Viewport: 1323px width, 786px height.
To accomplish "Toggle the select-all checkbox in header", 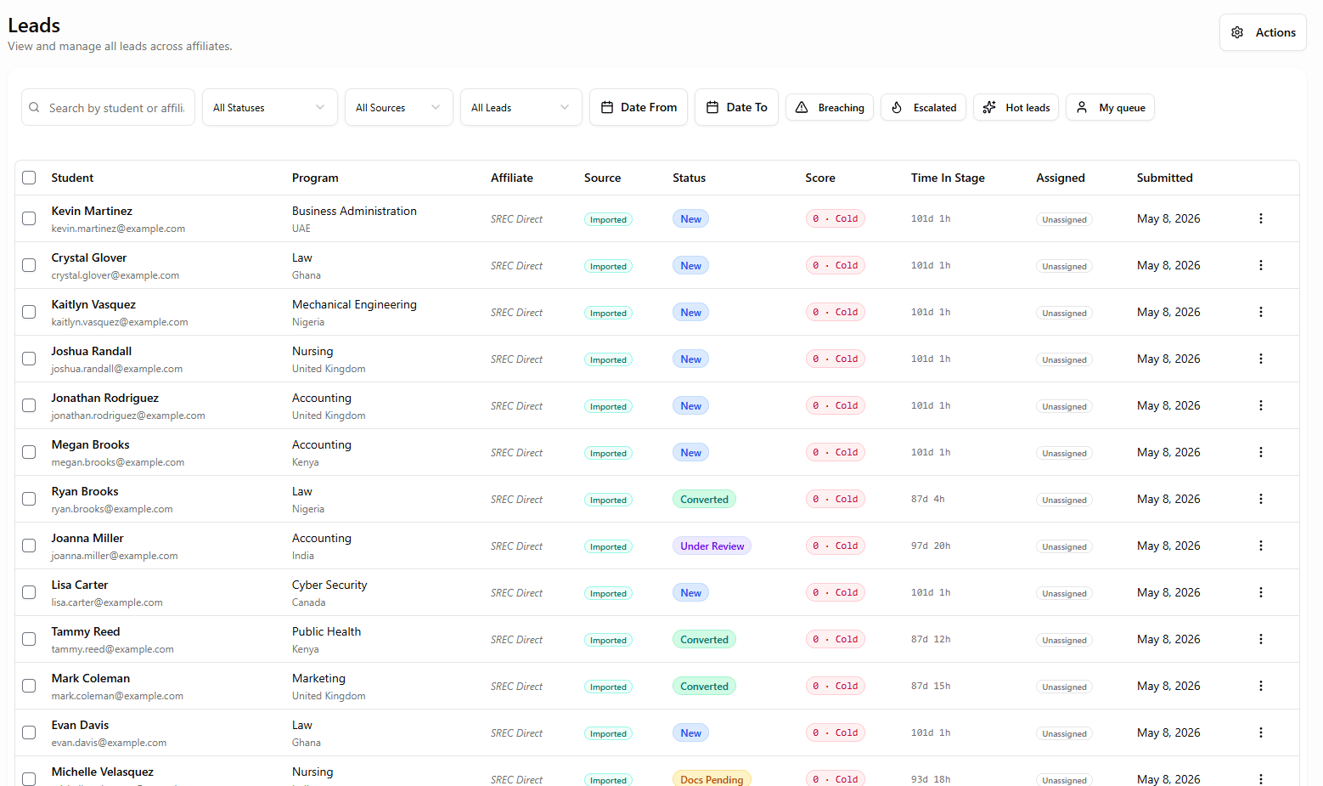I will [x=29, y=178].
